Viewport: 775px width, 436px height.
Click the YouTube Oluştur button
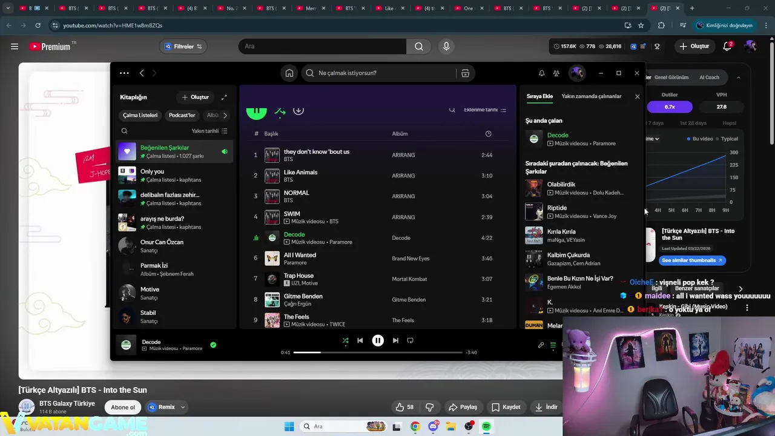[x=694, y=47]
